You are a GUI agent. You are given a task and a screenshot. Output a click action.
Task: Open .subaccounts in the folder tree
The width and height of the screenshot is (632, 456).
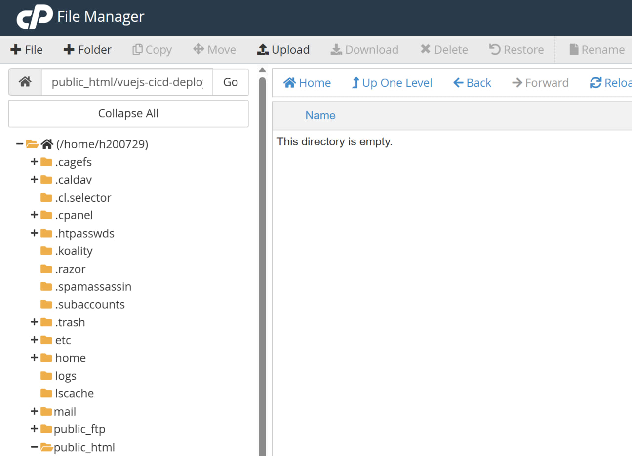pos(90,304)
